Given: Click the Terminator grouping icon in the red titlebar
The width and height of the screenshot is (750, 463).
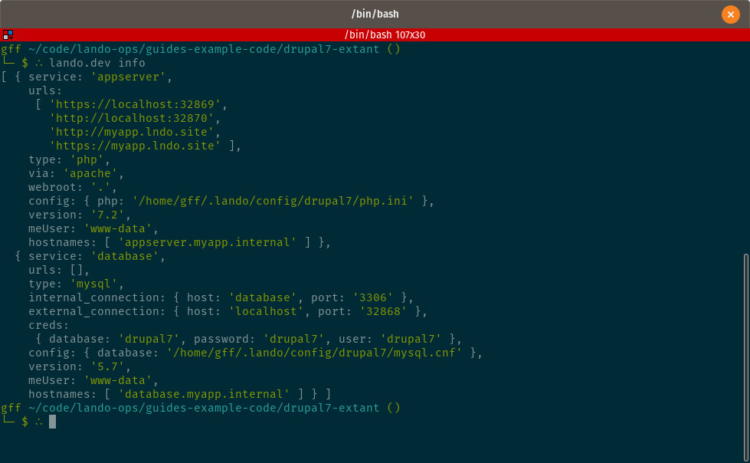Looking at the screenshot, I should pos(8,34).
